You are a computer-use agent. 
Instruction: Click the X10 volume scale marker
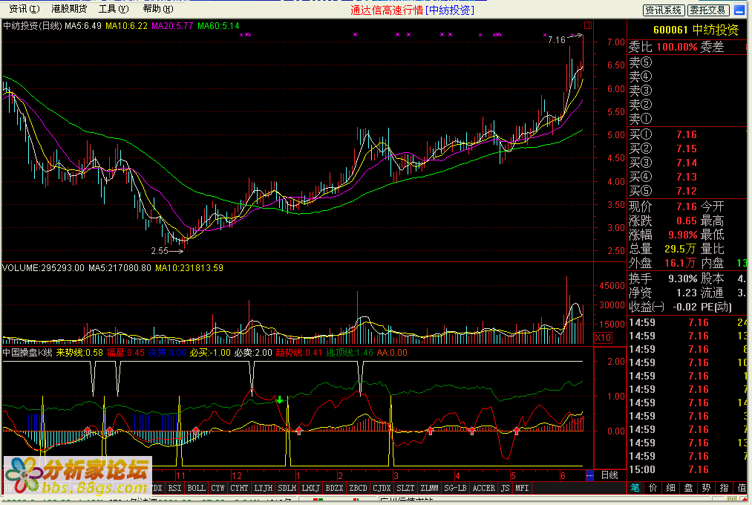point(603,338)
